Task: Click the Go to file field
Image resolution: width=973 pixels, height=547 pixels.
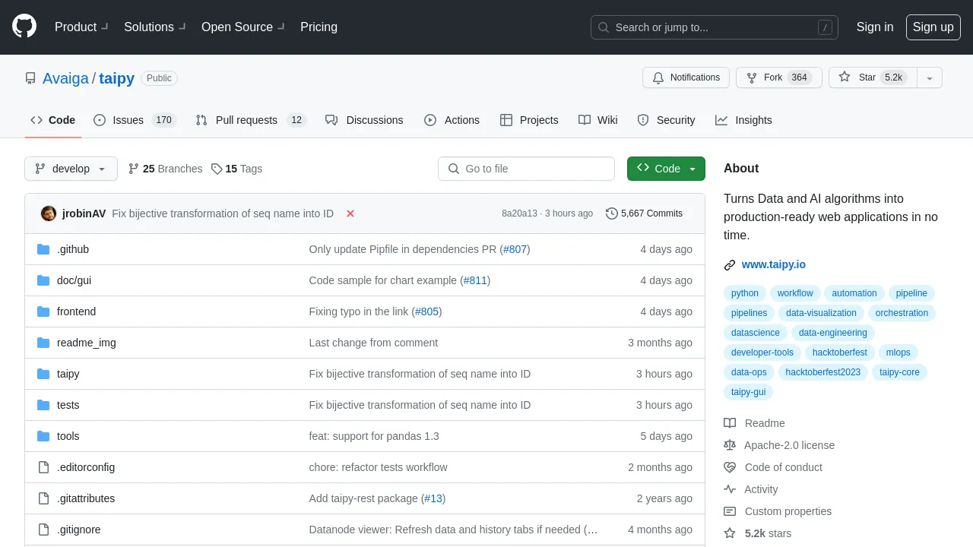Action: [x=526, y=169]
